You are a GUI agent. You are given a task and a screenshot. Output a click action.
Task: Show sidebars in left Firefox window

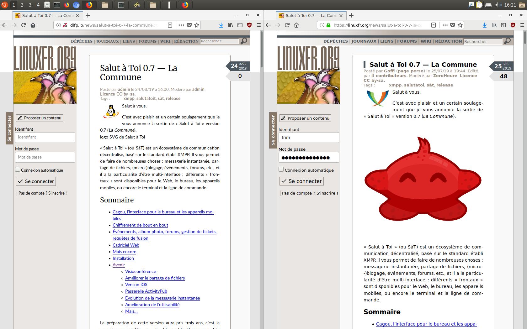240,25
